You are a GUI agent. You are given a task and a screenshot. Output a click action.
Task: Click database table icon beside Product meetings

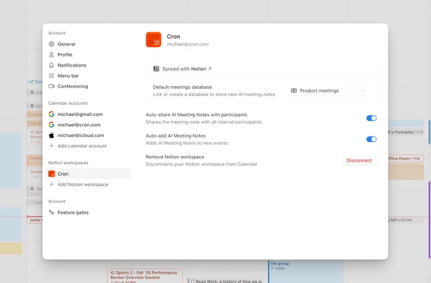[294, 91]
